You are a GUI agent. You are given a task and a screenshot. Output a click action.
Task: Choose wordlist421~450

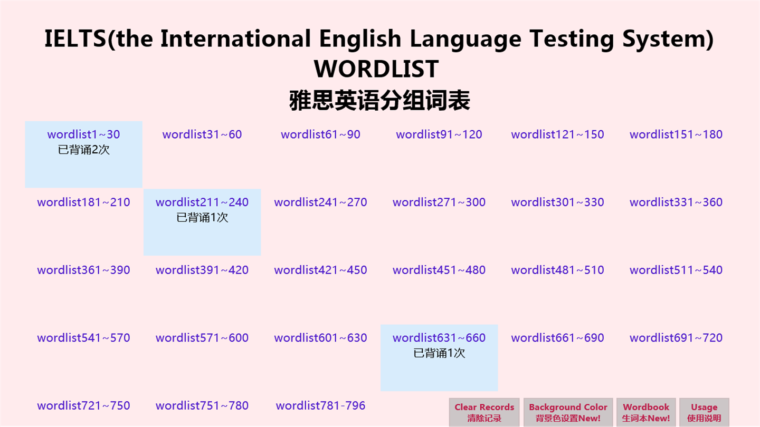tap(320, 270)
